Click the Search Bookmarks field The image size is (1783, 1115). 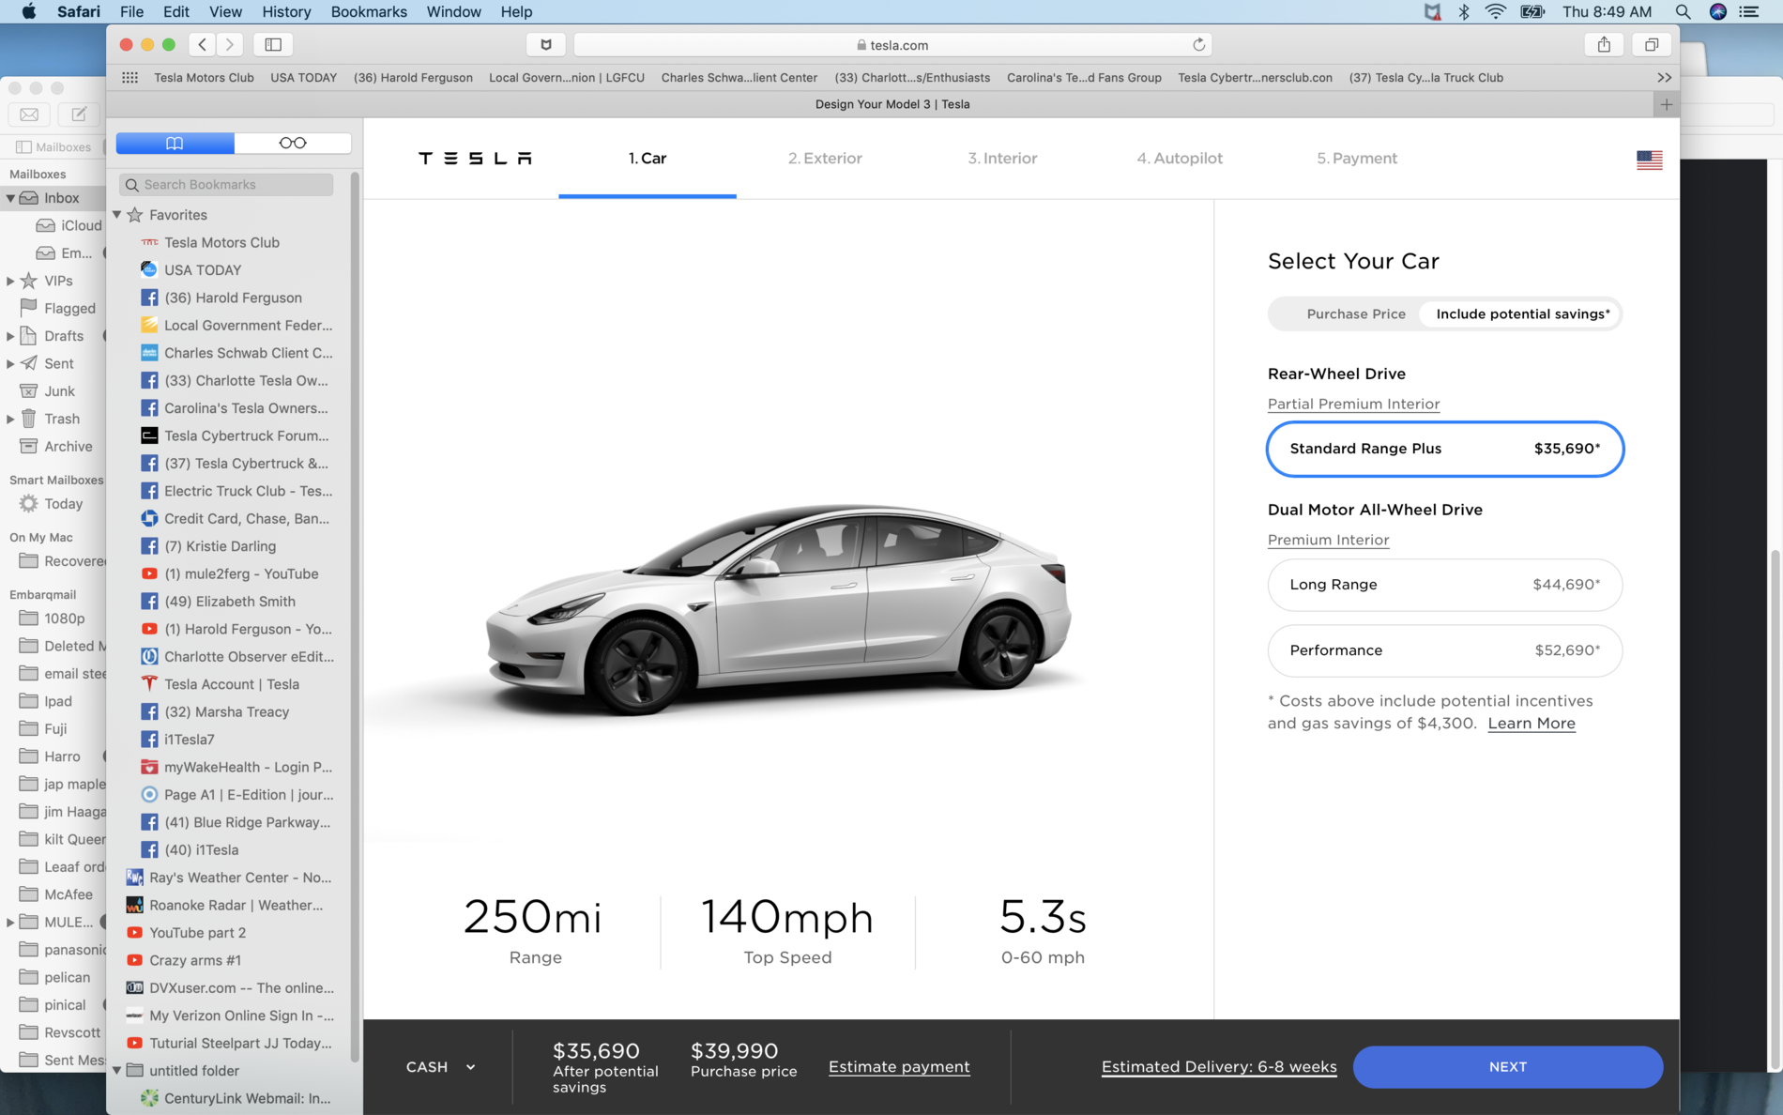coord(226,185)
